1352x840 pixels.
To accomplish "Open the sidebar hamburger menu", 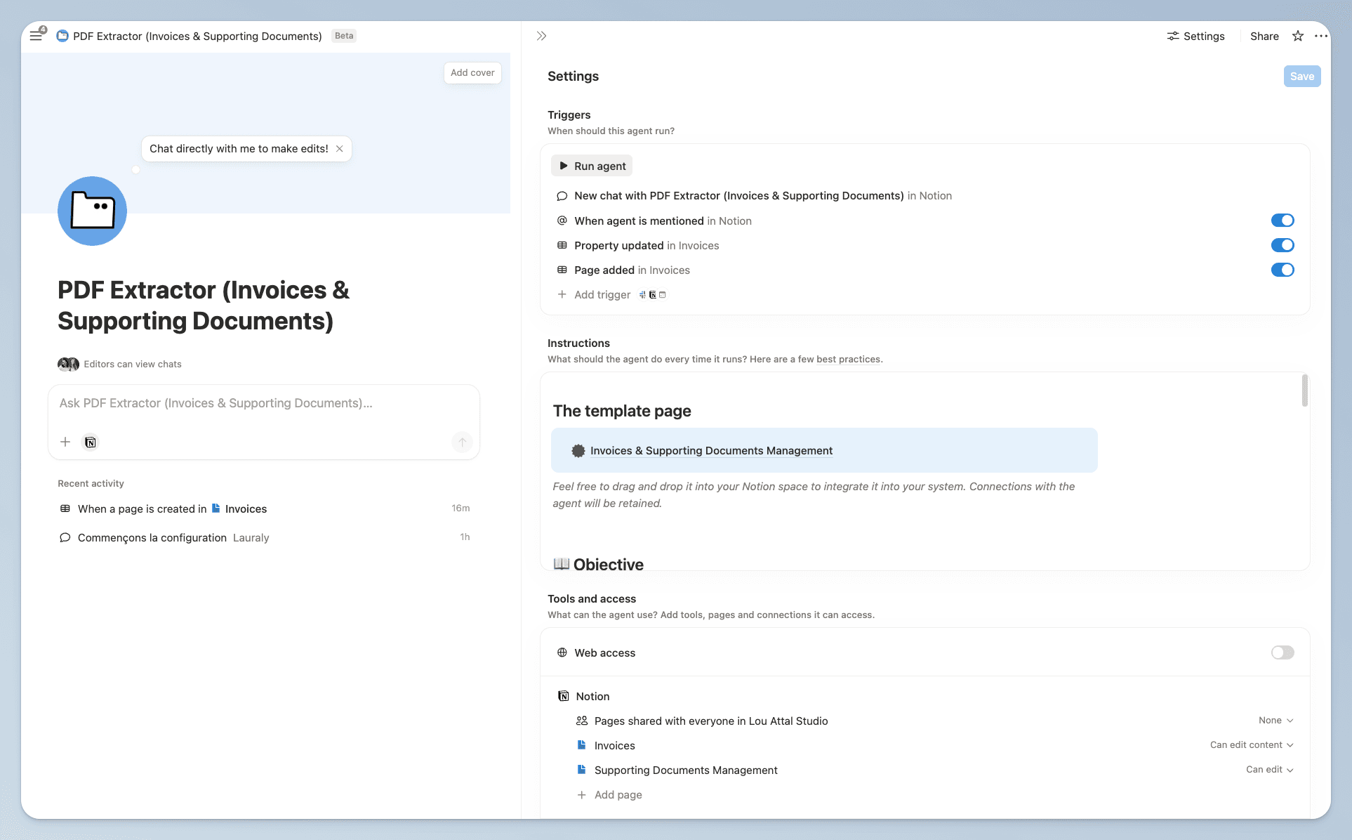I will click(36, 36).
